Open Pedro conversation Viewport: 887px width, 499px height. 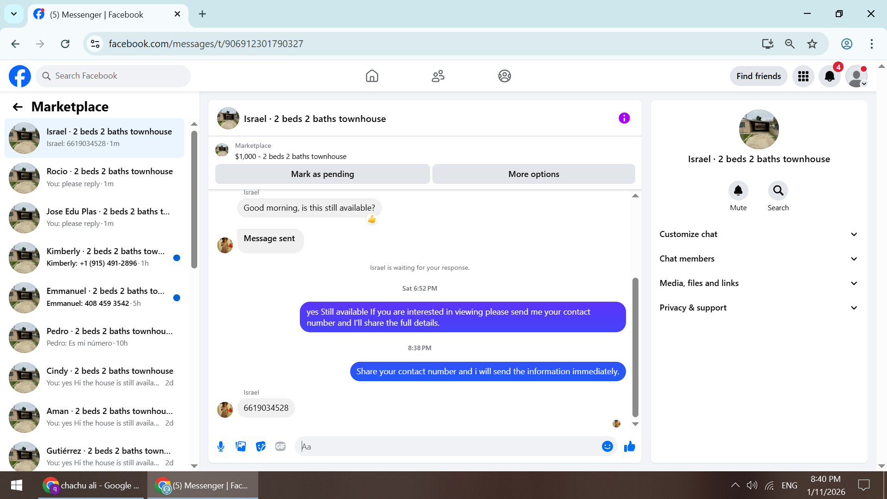(x=94, y=337)
